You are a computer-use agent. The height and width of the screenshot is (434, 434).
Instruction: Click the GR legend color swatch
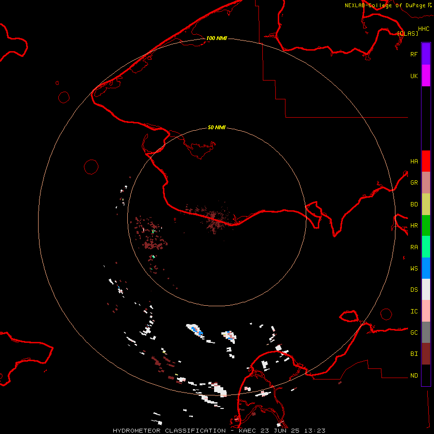[x=426, y=182]
